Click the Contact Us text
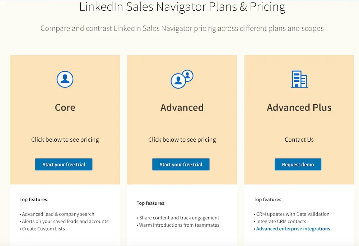 (299, 139)
